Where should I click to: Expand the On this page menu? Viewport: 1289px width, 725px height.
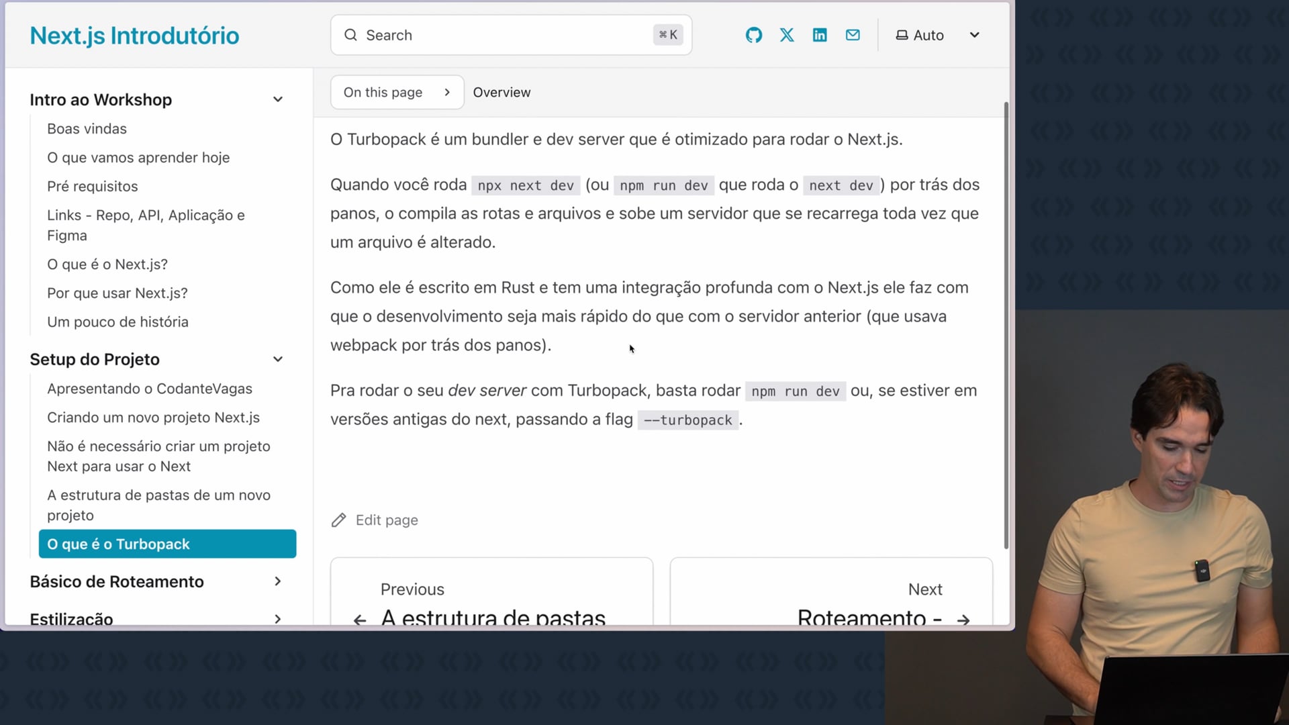click(x=396, y=92)
